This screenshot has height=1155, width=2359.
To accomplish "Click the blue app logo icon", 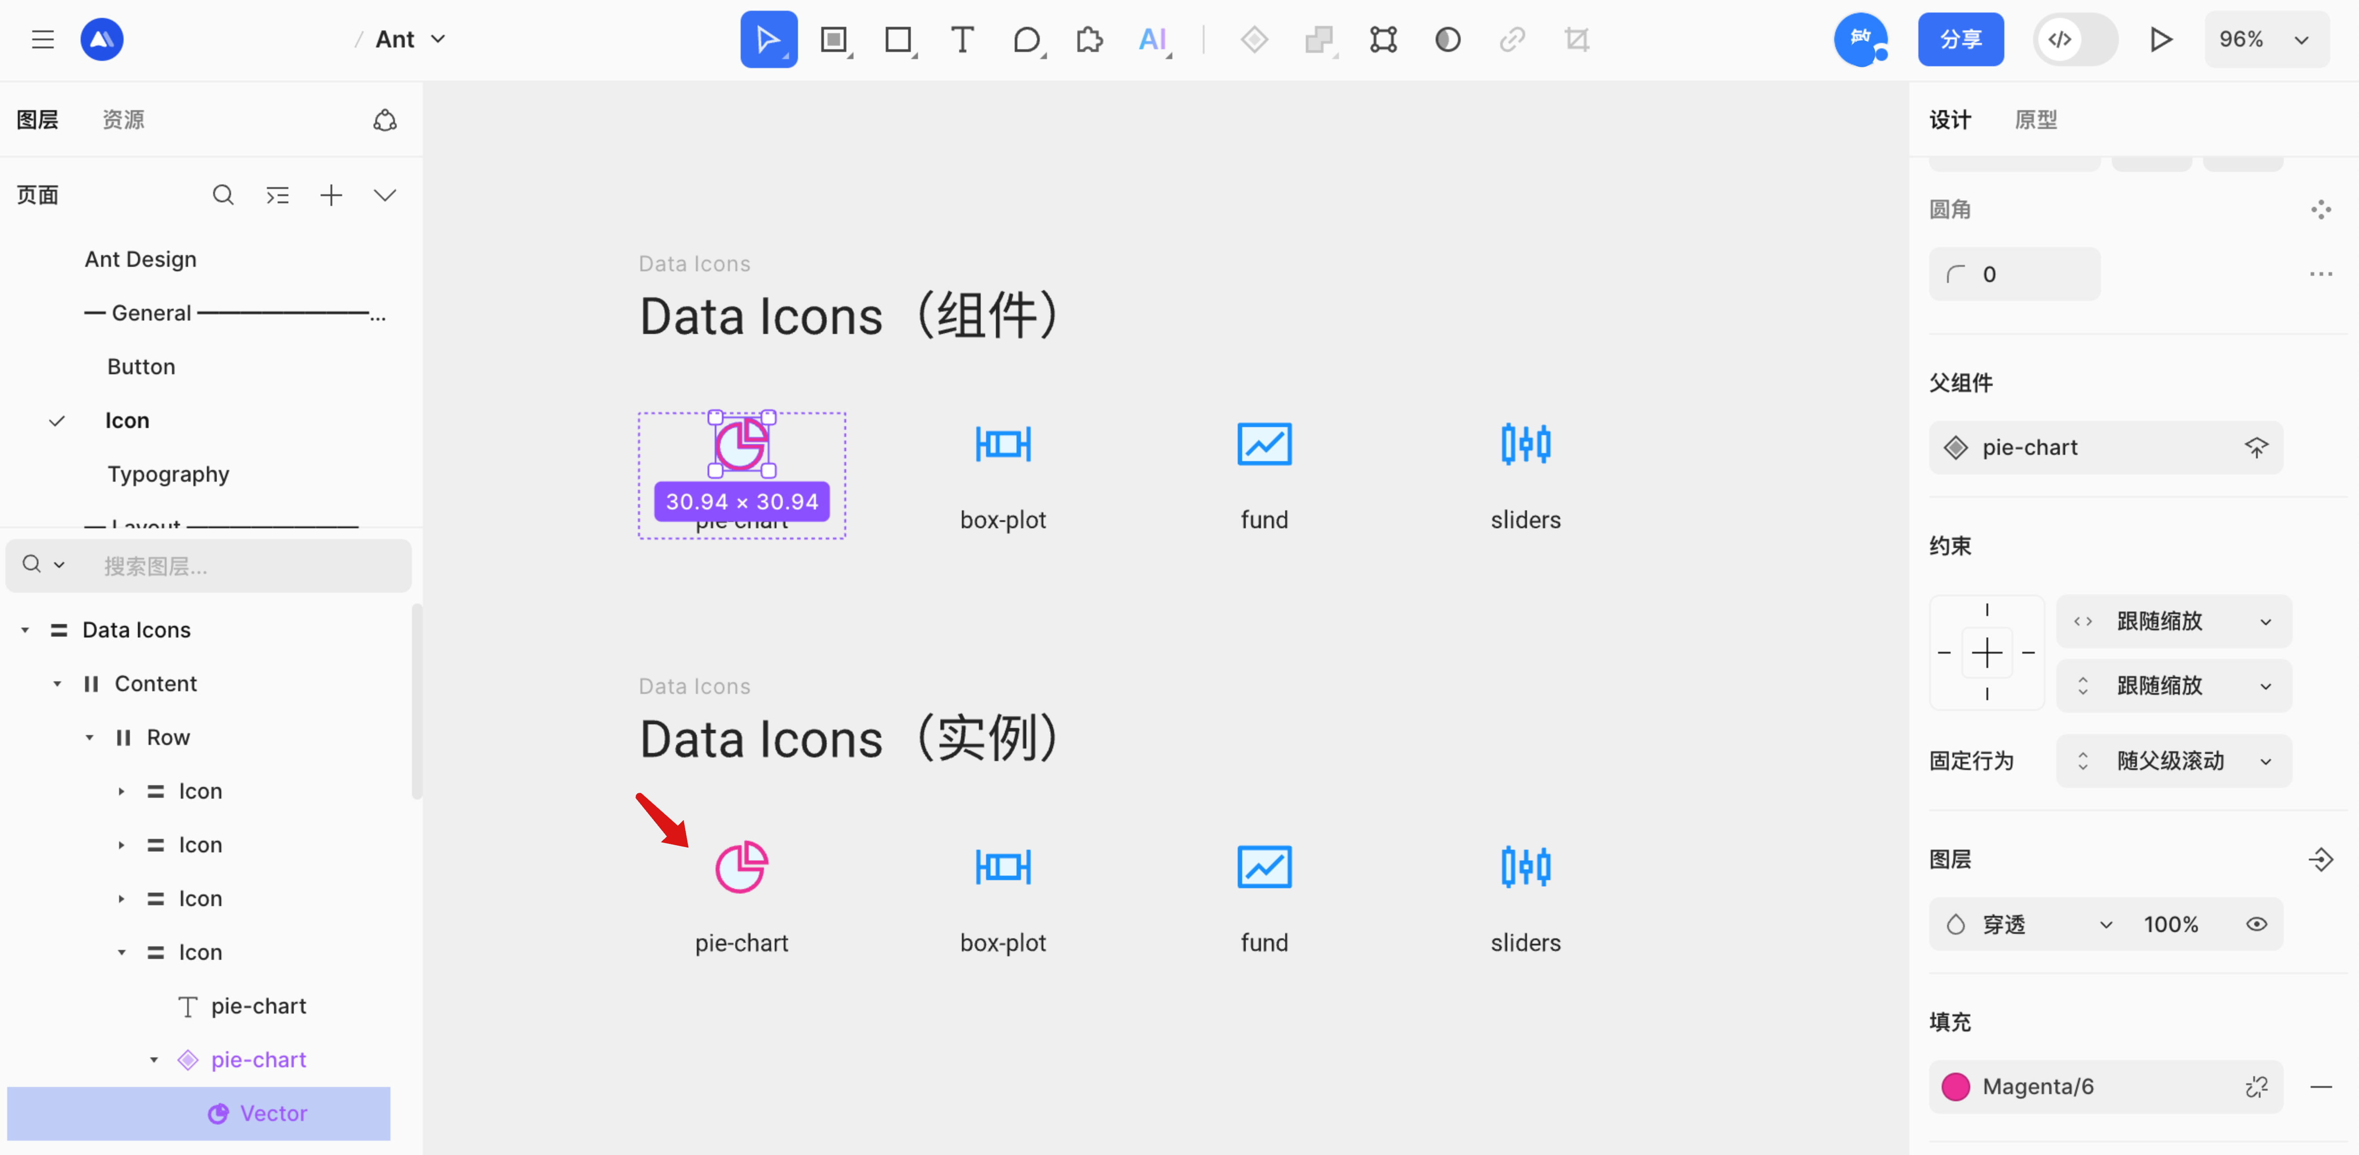I will tap(102, 39).
